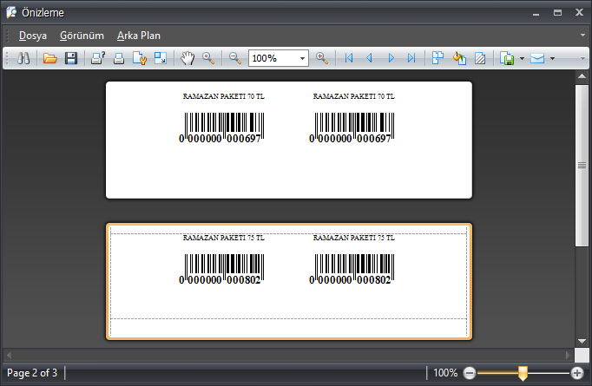Click the Zoom In toolbar icon
This screenshot has width=592, height=386.
[322, 58]
